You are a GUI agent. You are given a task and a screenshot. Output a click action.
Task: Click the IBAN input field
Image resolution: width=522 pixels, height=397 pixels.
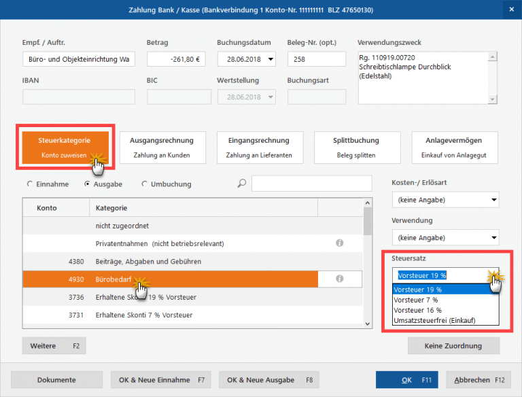click(79, 97)
